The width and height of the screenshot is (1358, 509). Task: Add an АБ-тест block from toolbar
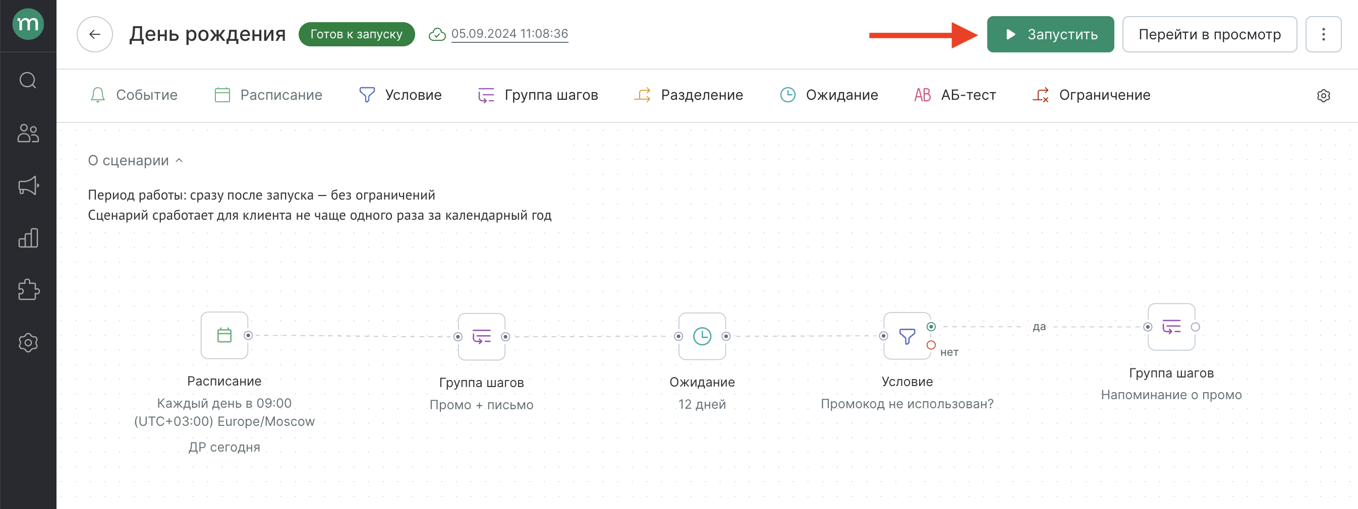(x=955, y=95)
